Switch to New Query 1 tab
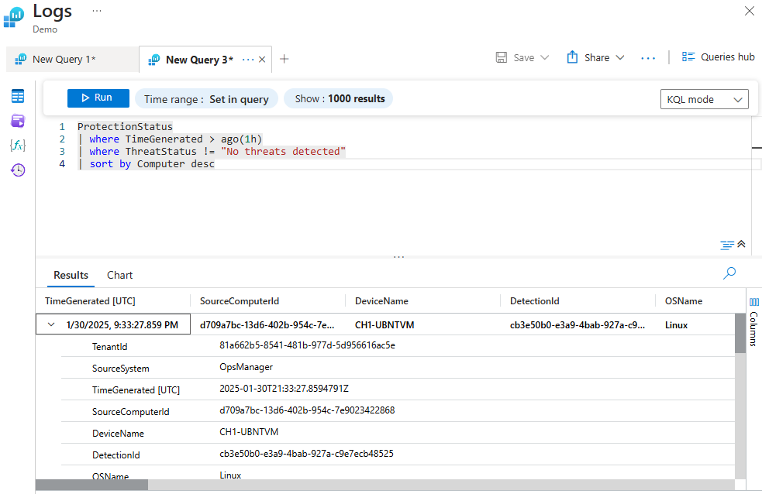Screen dimensions: 762x494 coord(72,60)
